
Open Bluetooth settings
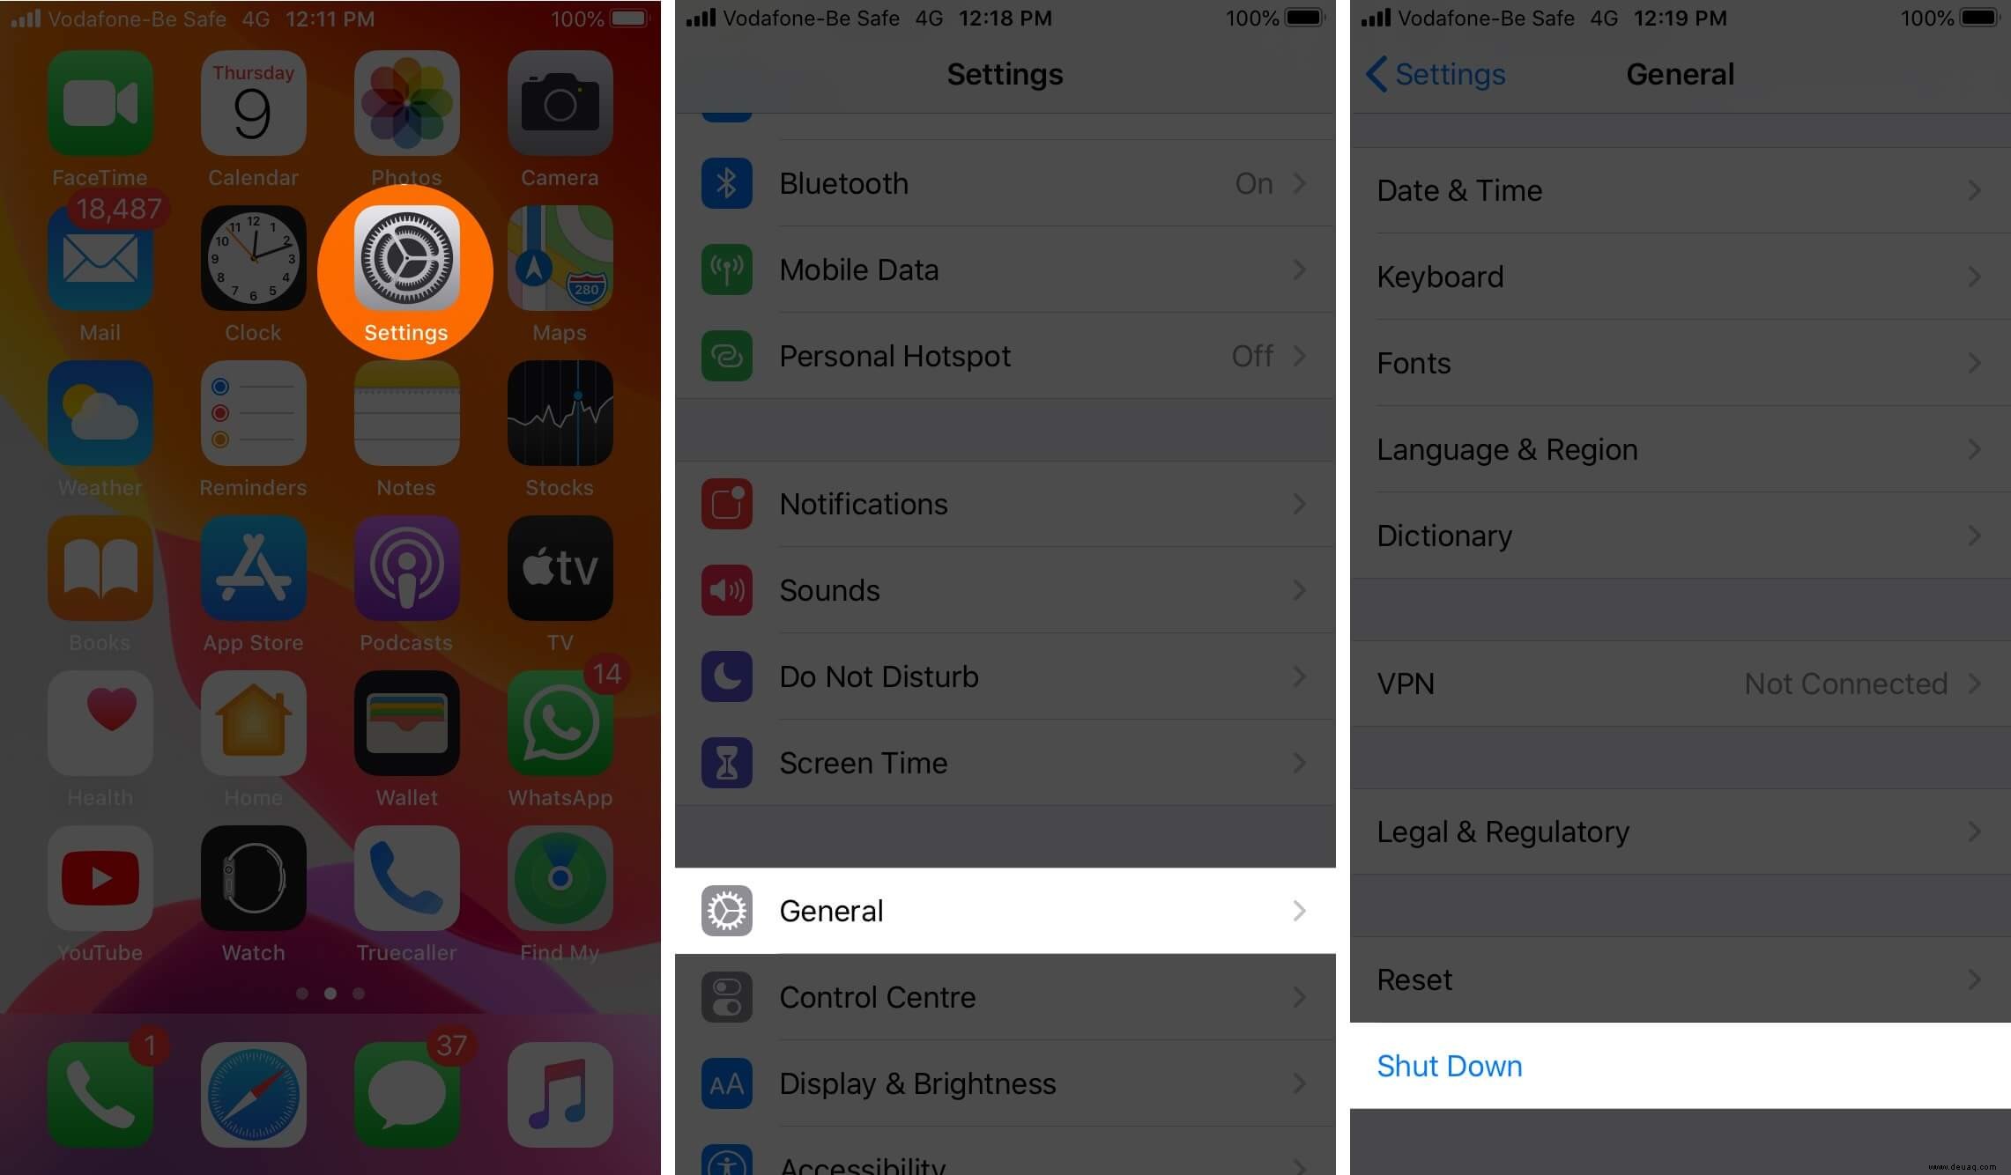pos(1004,183)
